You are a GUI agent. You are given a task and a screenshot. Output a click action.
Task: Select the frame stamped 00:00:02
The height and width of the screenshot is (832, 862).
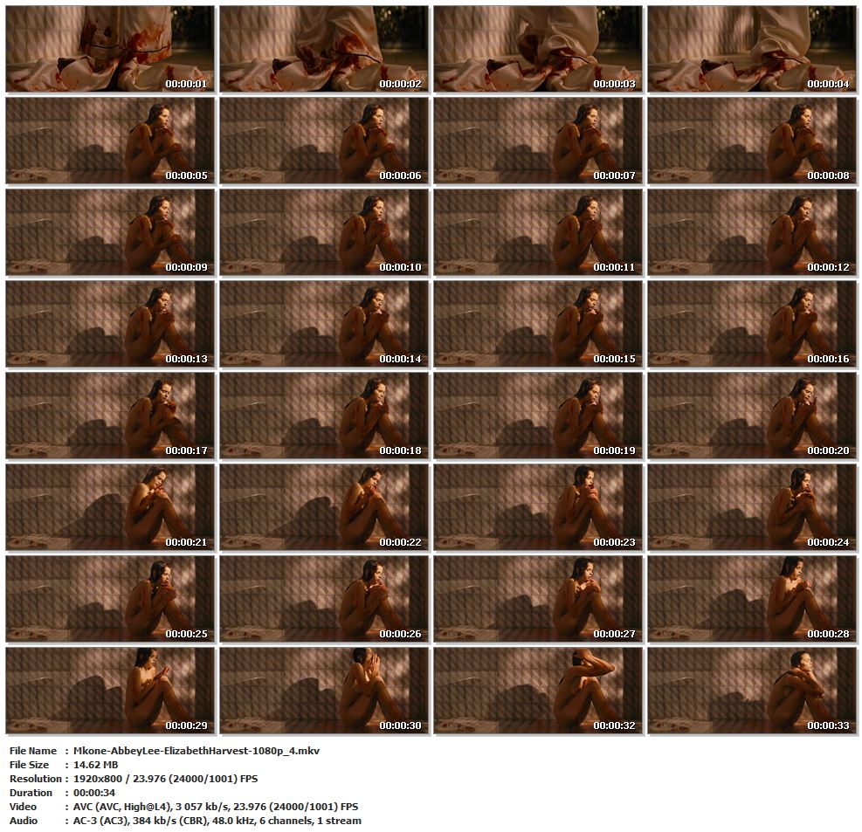[x=324, y=49]
